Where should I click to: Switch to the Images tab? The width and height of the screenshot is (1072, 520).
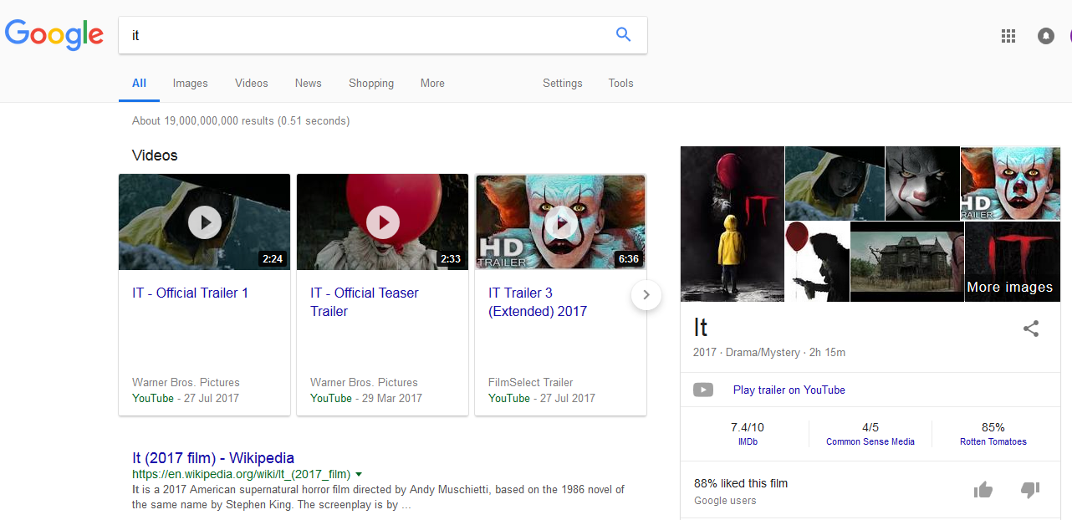point(191,83)
